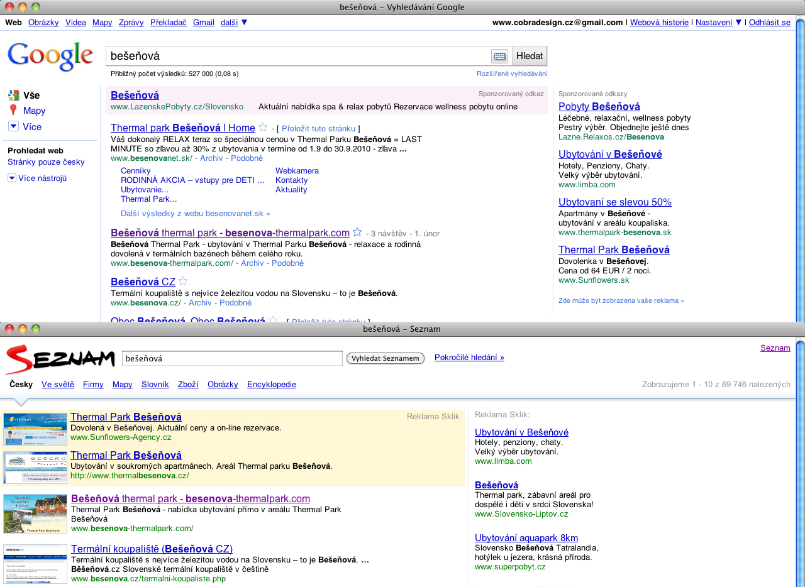Click Odhlásit se link
Image resolution: width=805 pixels, height=587 pixels.
click(770, 22)
